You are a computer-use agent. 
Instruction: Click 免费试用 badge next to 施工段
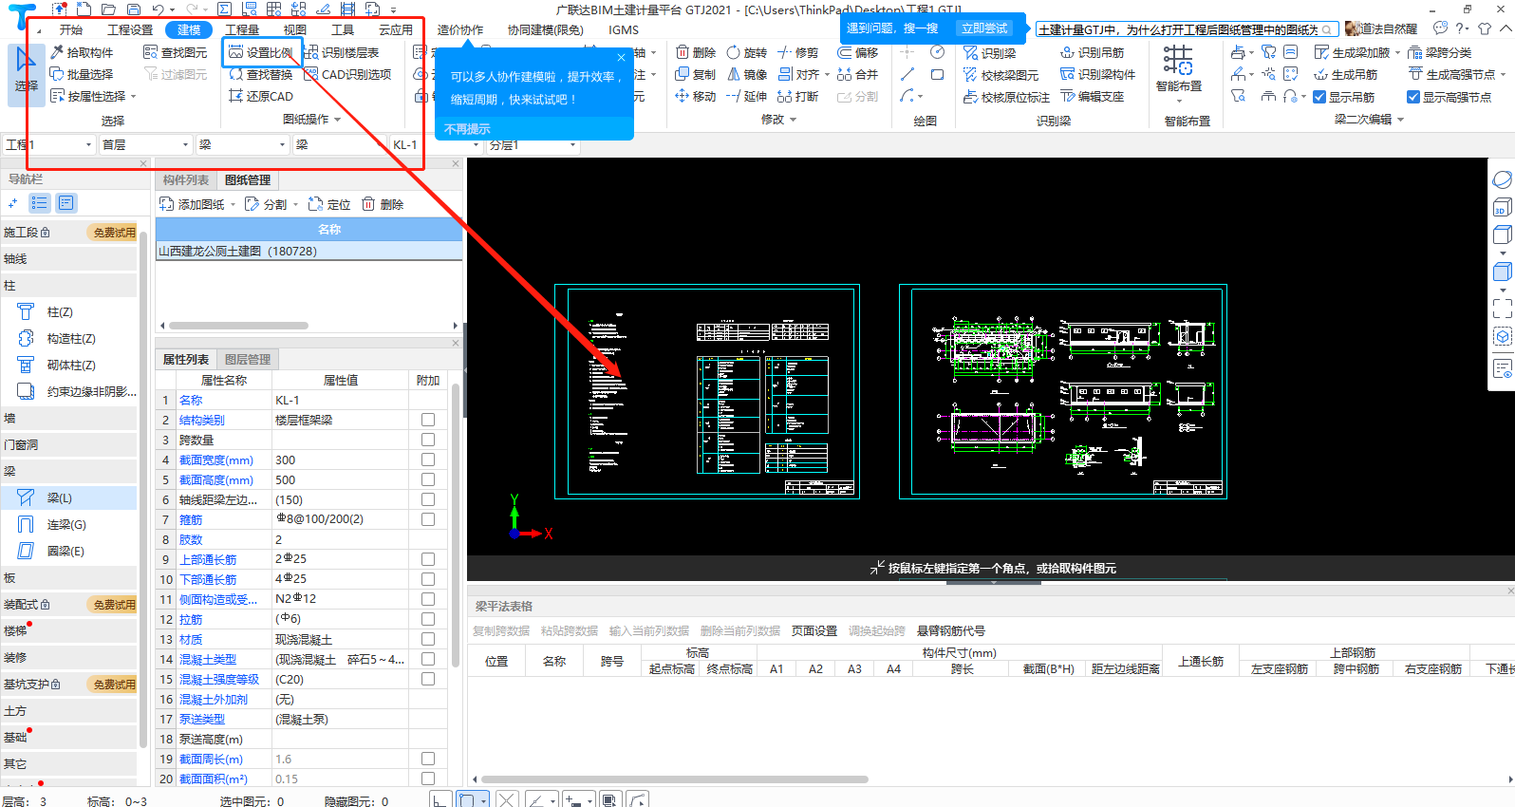pyautogui.click(x=113, y=233)
